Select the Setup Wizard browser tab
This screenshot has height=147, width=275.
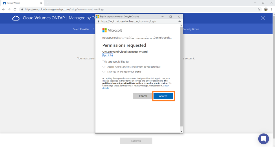pos(22,3)
